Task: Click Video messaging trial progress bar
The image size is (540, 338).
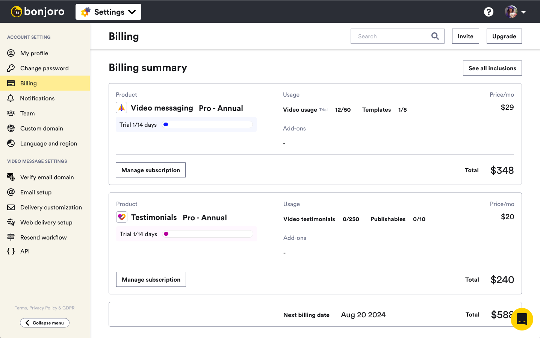Action: coord(207,124)
